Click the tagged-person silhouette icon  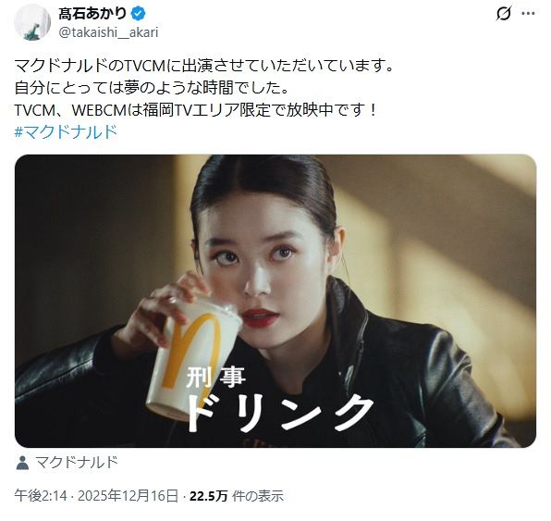coord(22,463)
